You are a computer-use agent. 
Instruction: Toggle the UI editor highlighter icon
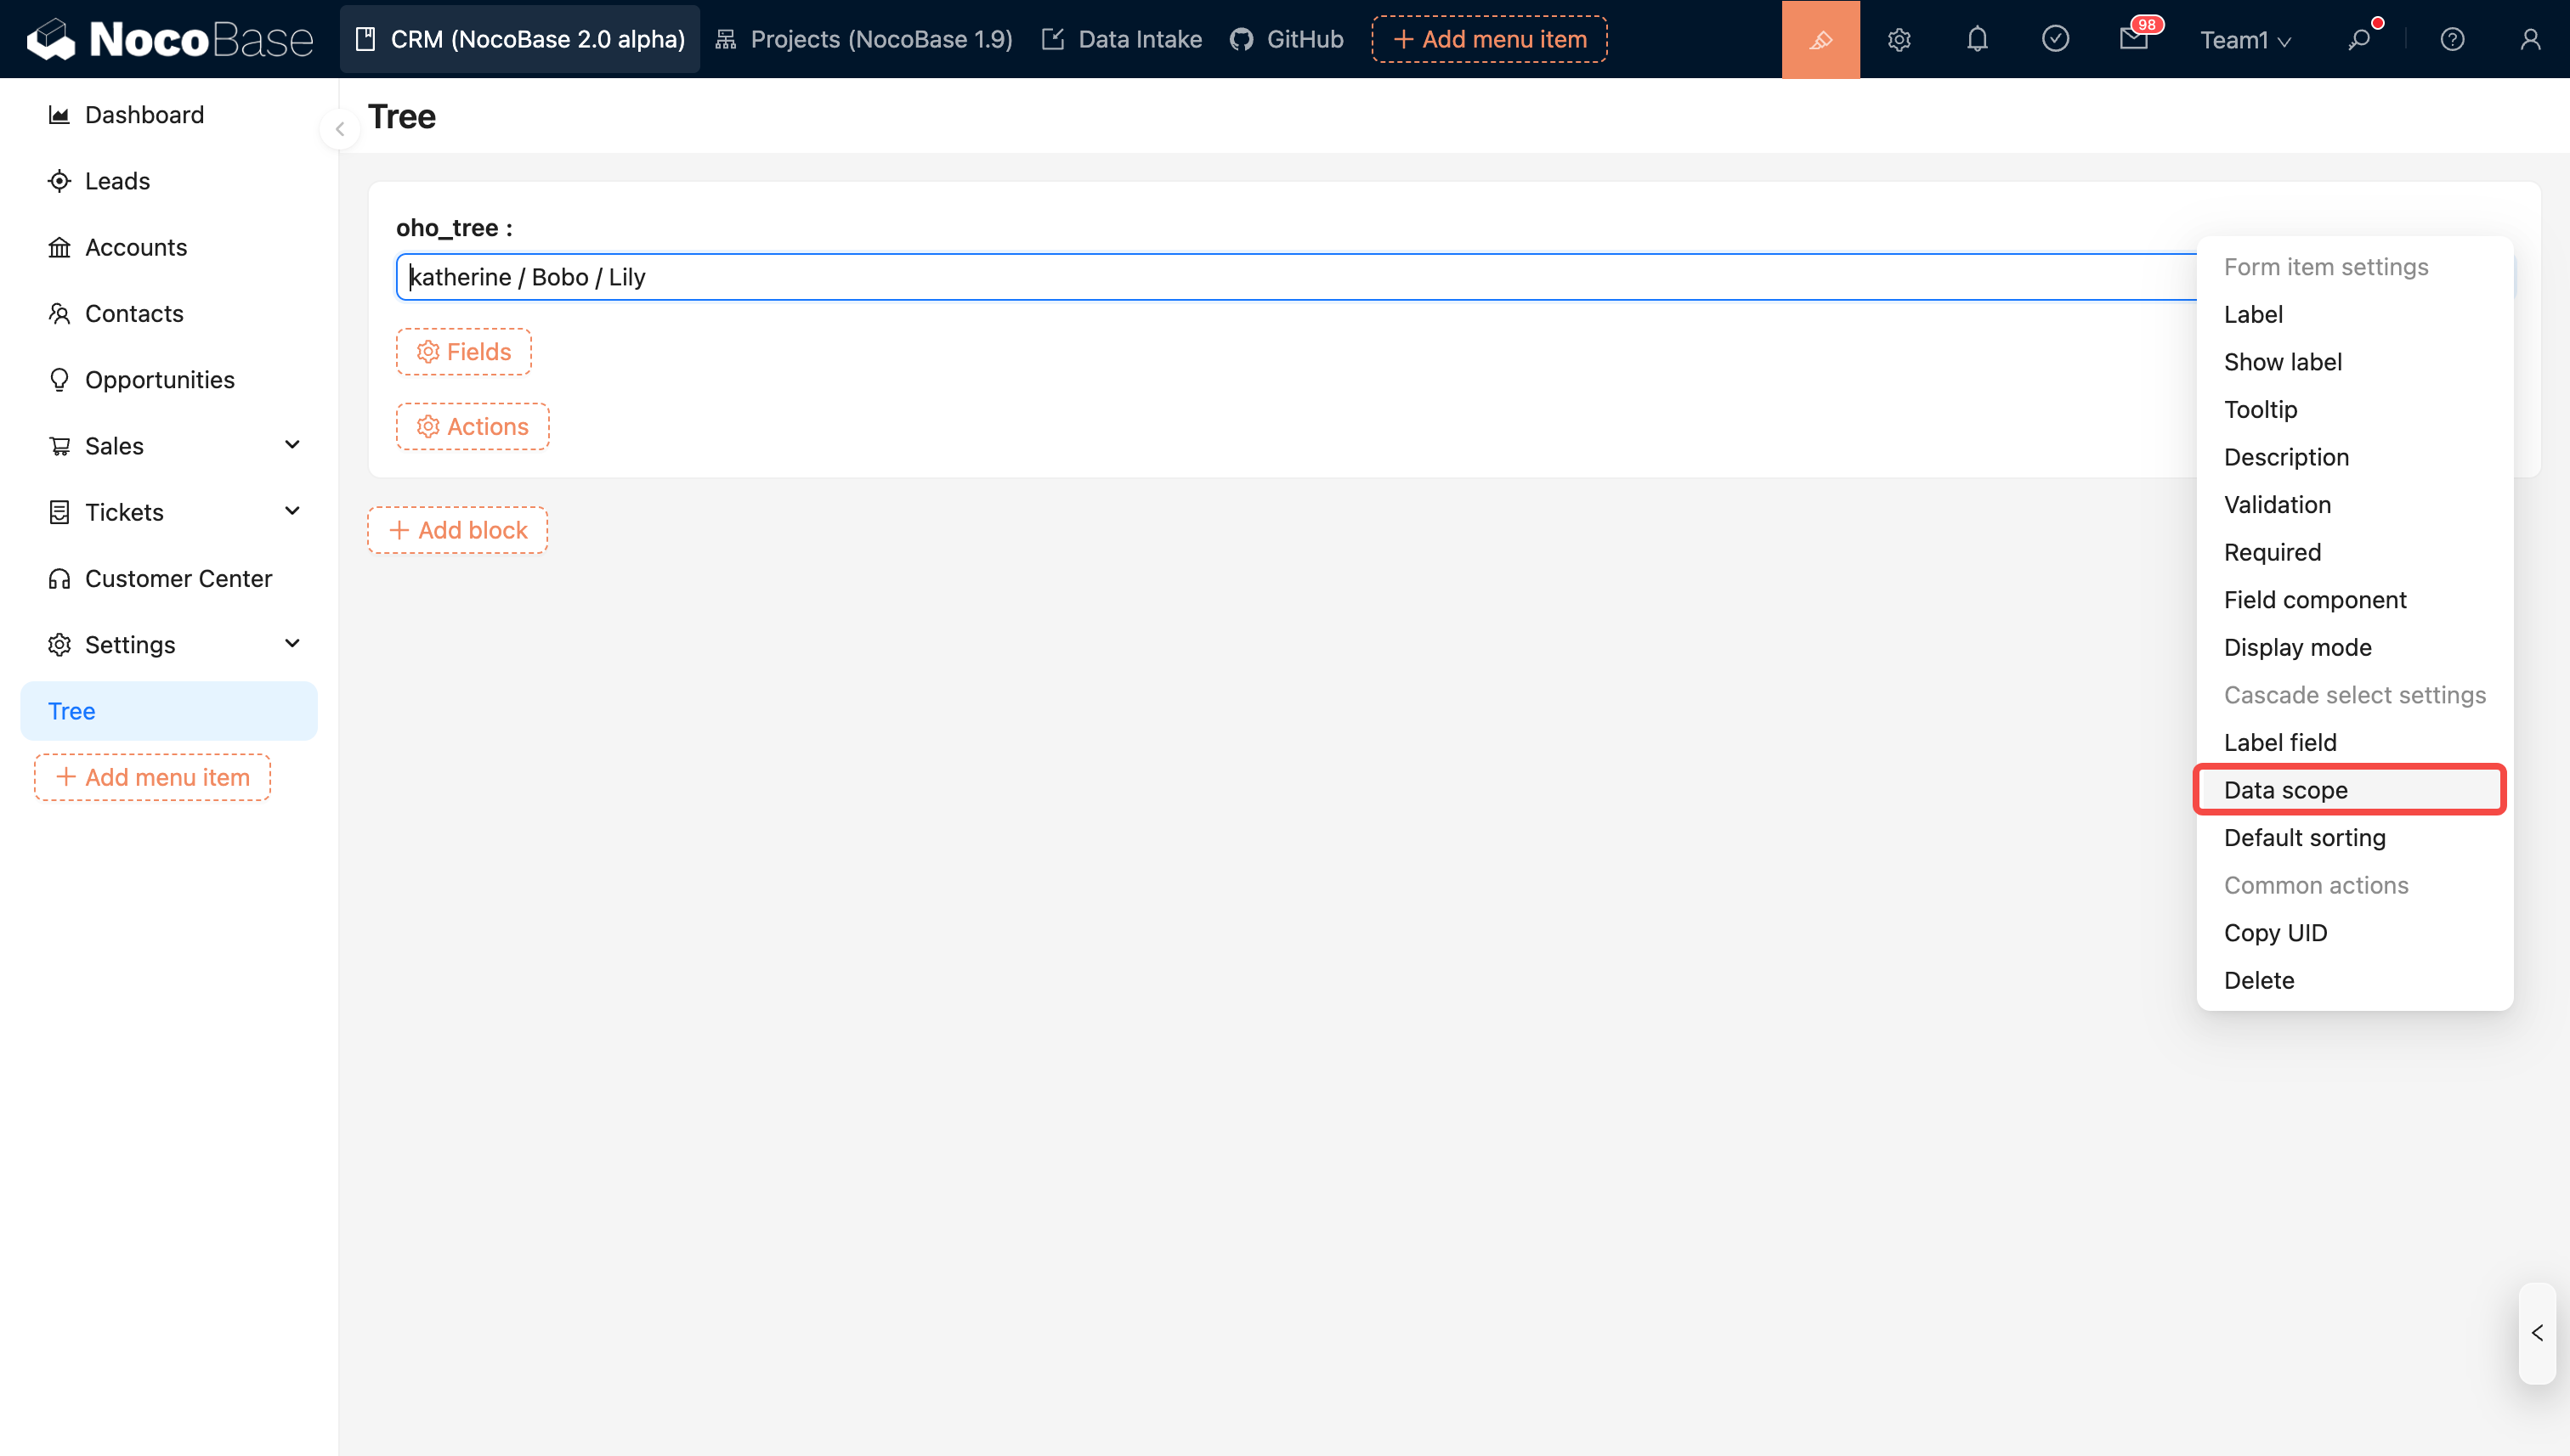tap(1820, 39)
